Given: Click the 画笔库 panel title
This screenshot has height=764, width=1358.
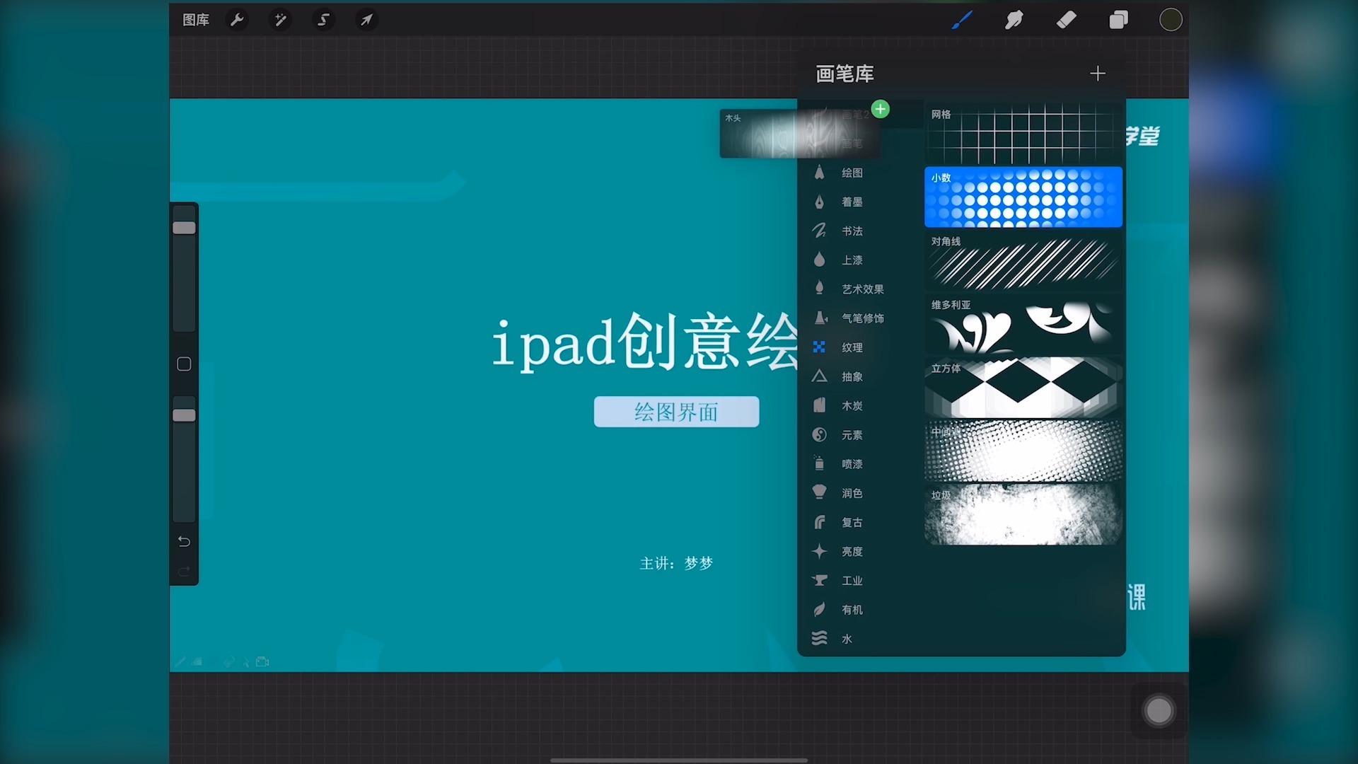Looking at the screenshot, I should [845, 74].
